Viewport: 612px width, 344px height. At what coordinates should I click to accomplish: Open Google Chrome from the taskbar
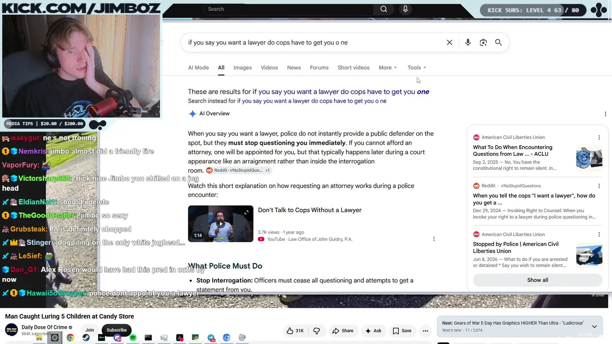tap(70, 338)
